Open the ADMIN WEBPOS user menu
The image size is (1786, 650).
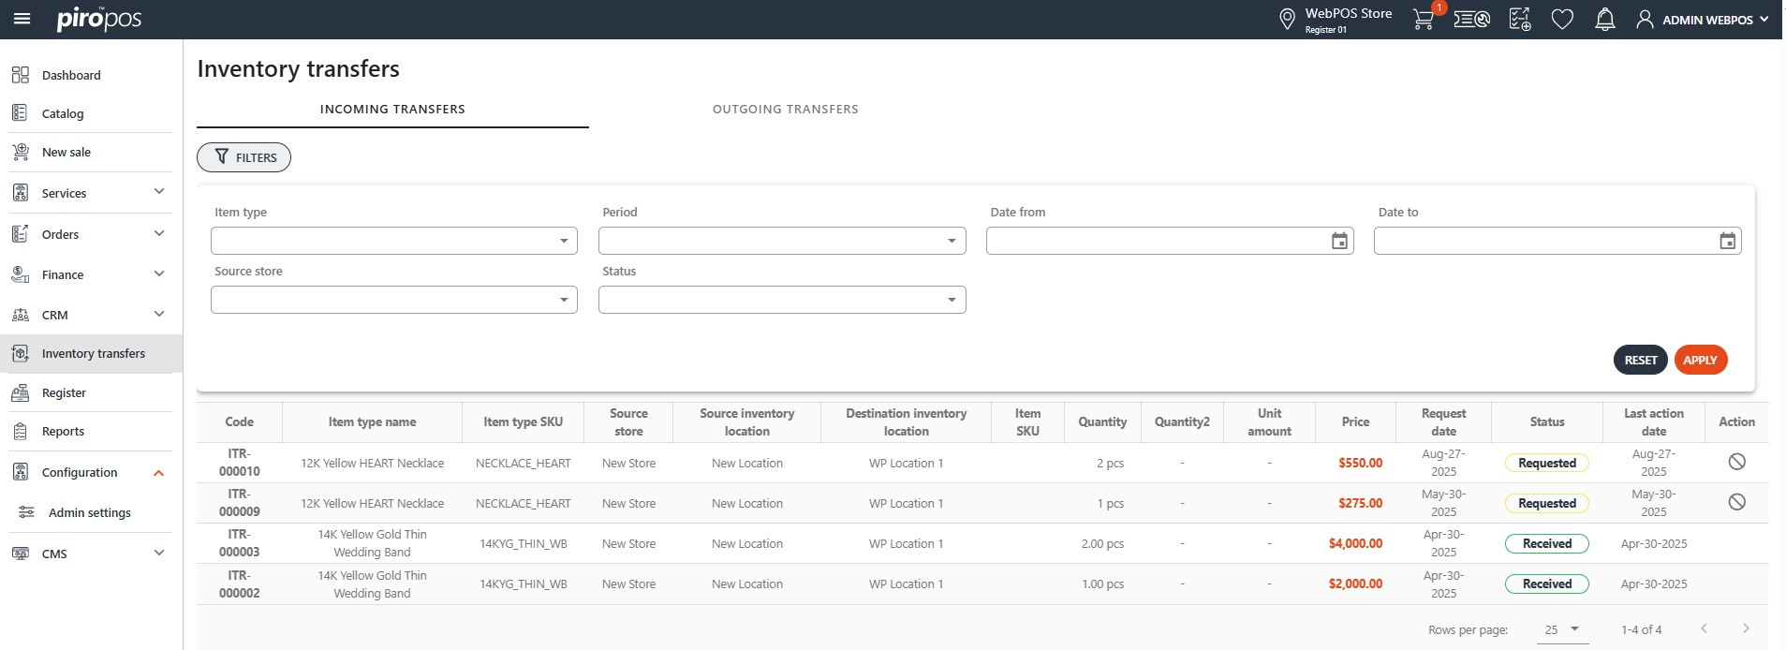coord(1703,20)
